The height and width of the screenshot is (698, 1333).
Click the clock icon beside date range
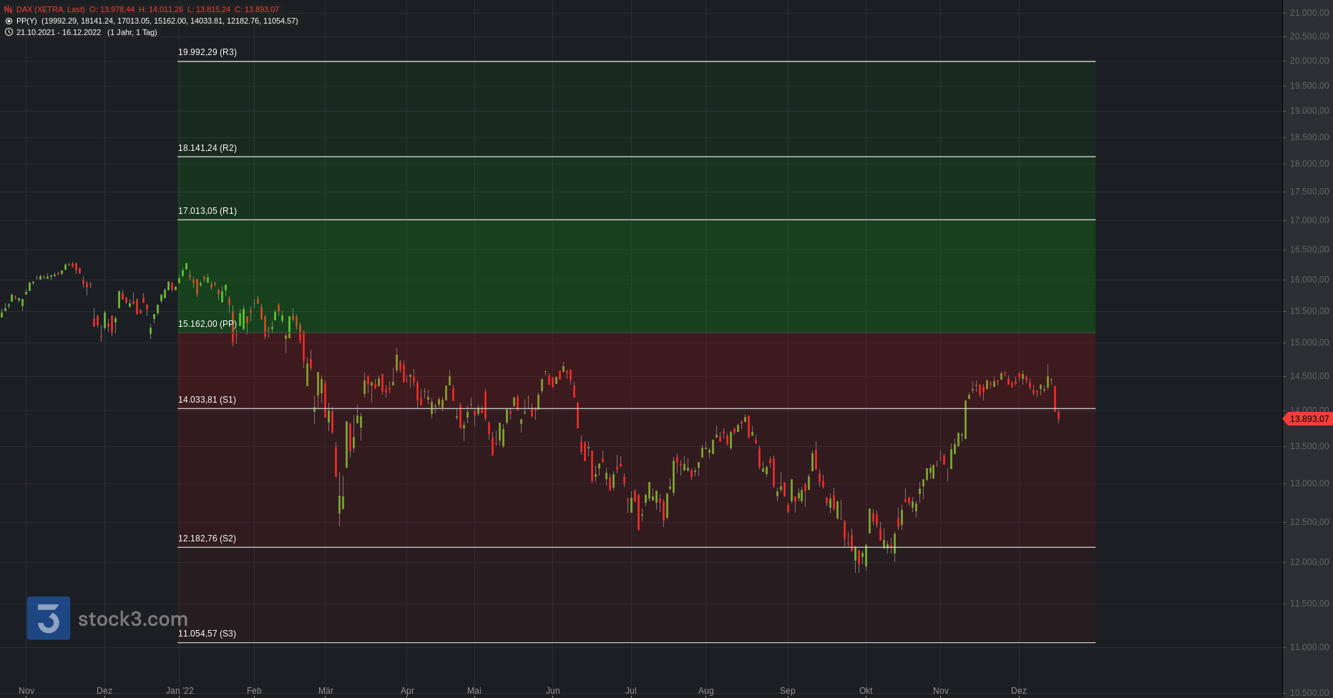pyautogui.click(x=9, y=32)
